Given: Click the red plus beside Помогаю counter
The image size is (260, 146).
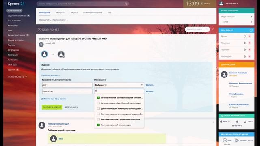Looking at the screenshot, I should point(249,43).
